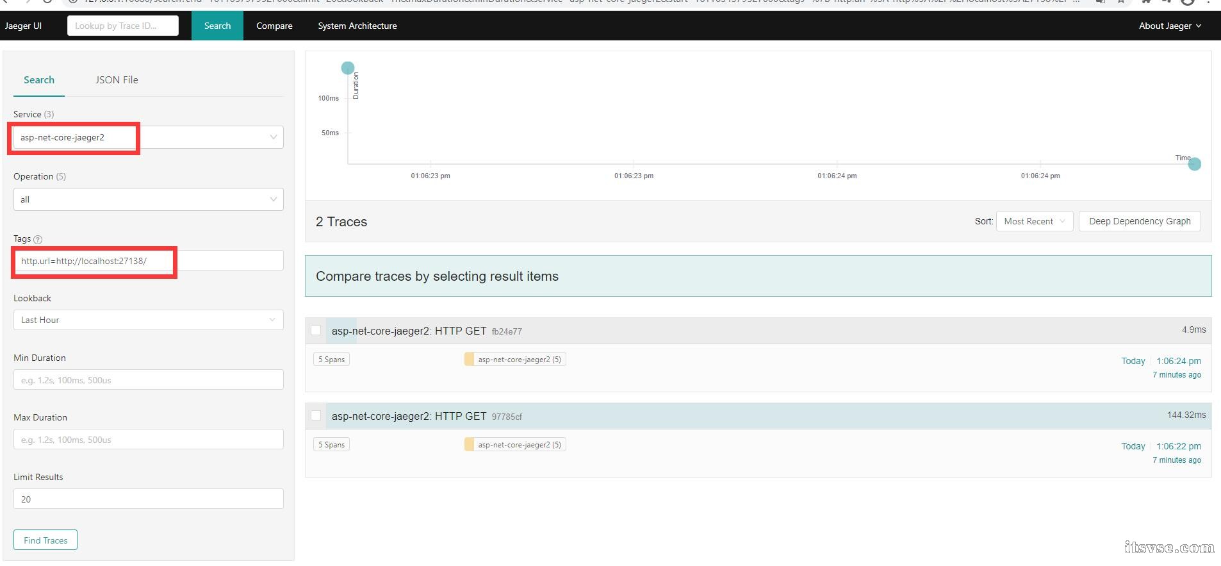
Task: Click the service tag in the fb24e77 trace row
Action: pyautogui.click(x=515, y=360)
